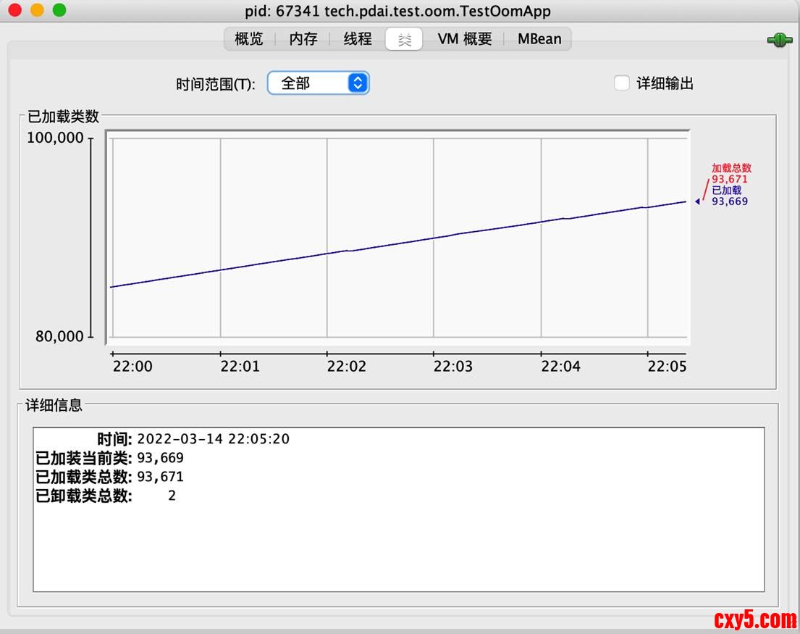Click the red 加载总数 legend entry
The height and width of the screenshot is (634, 800).
point(730,173)
